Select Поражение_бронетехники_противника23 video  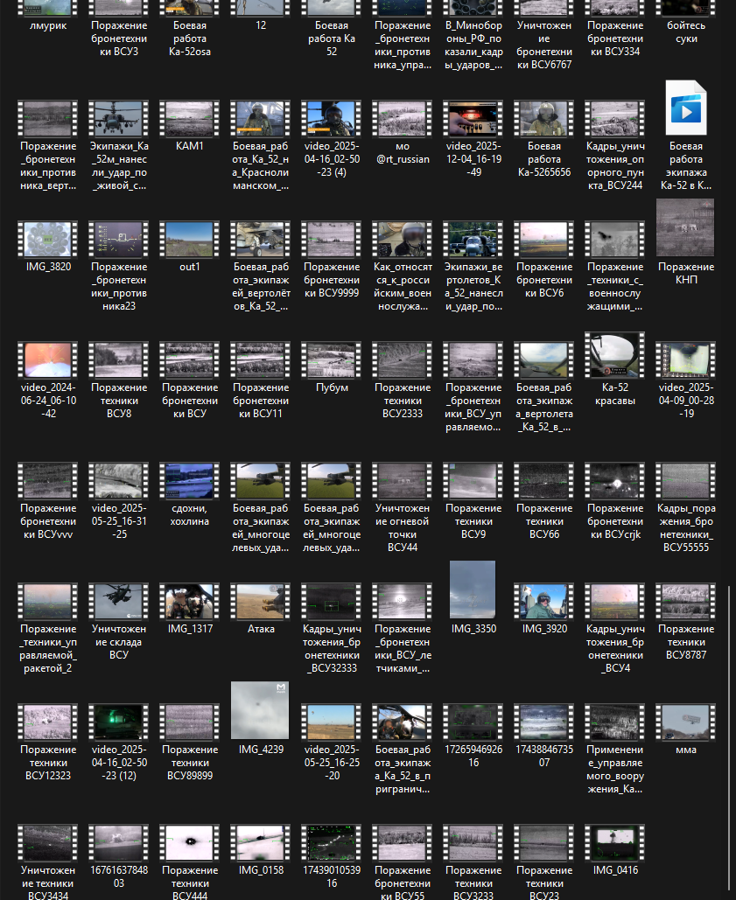(119, 267)
